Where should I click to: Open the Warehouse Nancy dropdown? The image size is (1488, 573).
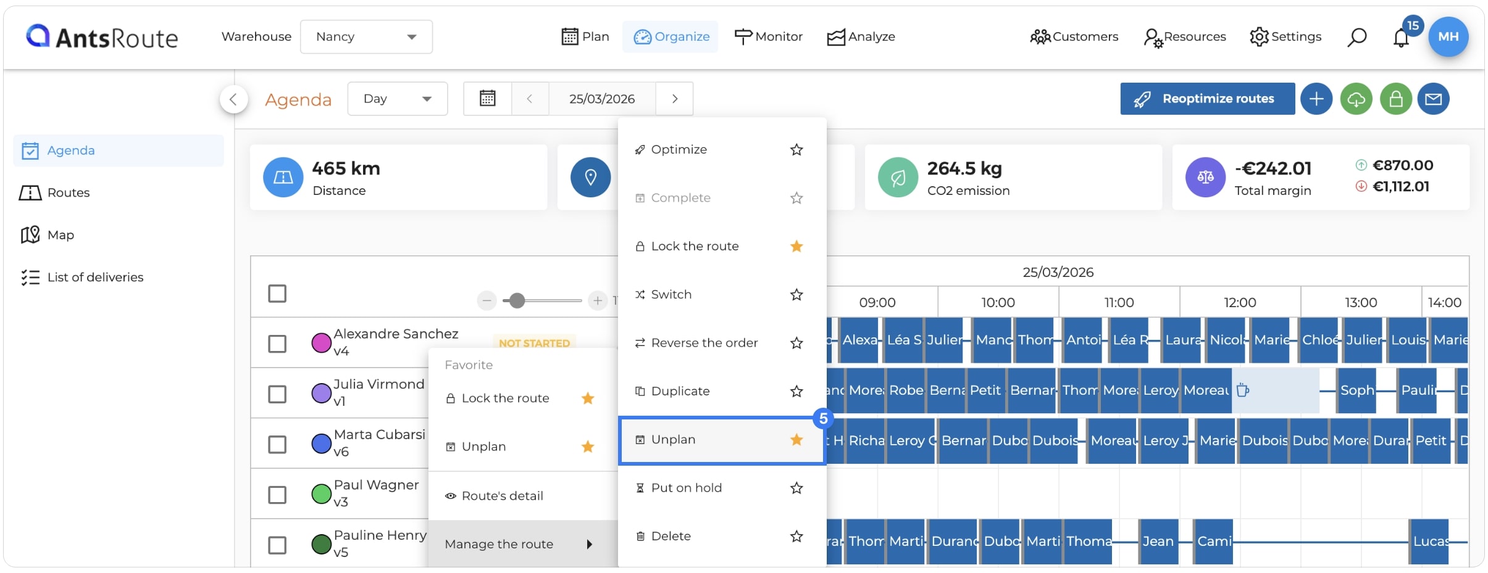pos(366,37)
